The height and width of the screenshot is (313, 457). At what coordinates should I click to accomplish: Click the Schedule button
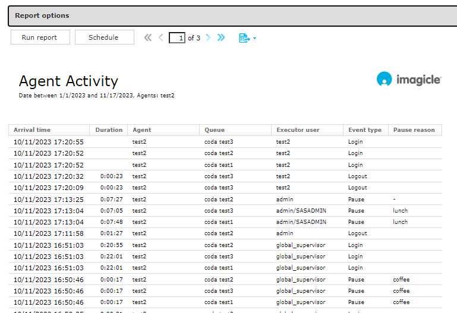[x=104, y=37]
